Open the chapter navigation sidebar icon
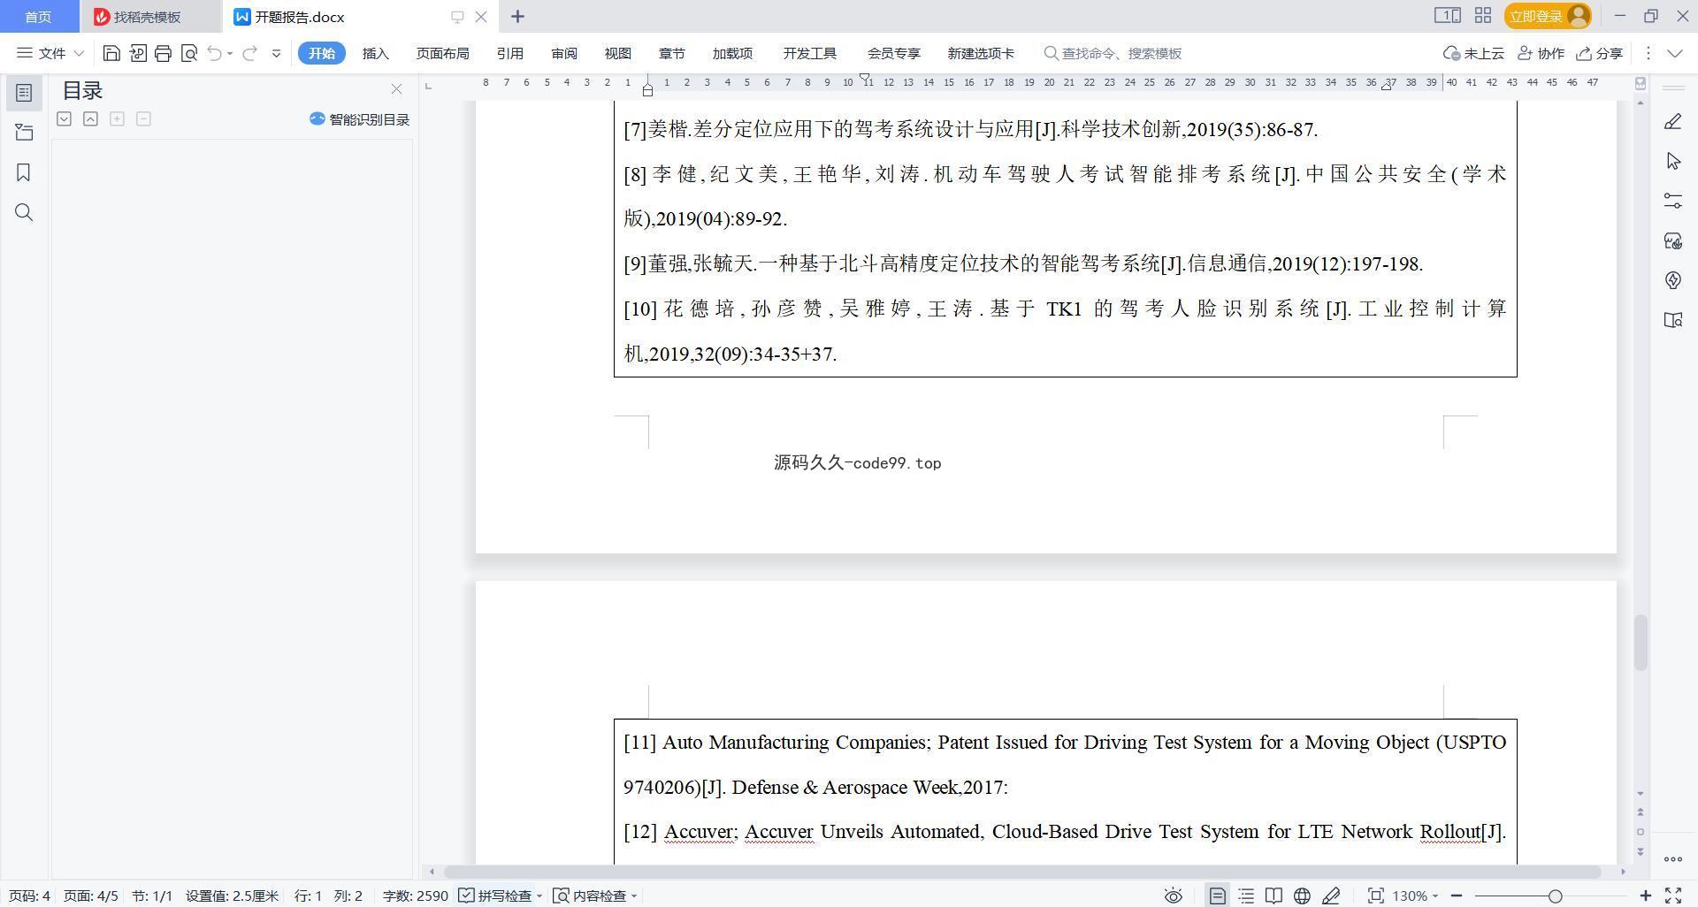The width and height of the screenshot is (1698, 907). tap(24, 133)
